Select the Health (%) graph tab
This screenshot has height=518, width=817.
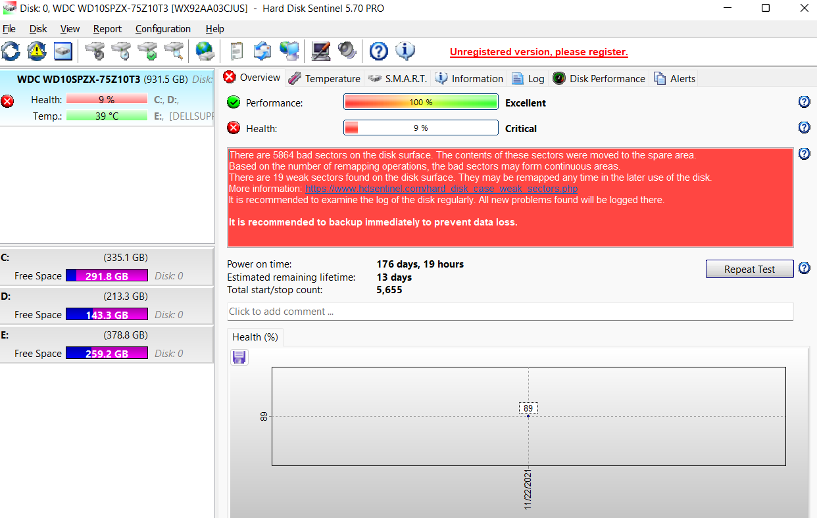255,337
